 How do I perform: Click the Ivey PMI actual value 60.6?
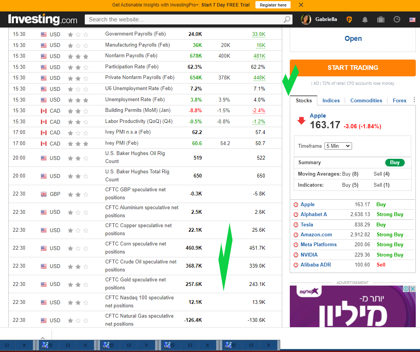[x=197, y=143]
